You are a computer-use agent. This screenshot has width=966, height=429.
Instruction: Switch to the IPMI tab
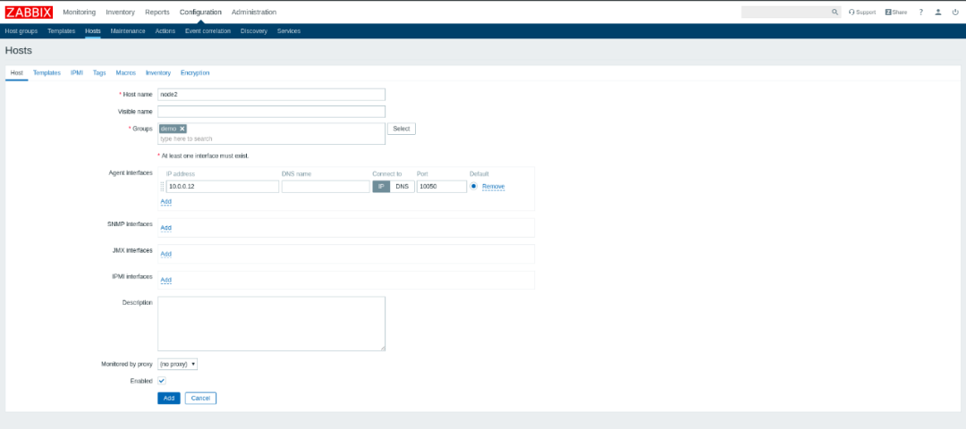point(77,72)
